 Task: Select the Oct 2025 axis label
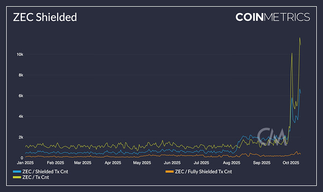click(291, 163)
